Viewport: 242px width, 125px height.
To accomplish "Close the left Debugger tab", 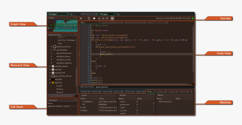I will [x=68, y=14].
